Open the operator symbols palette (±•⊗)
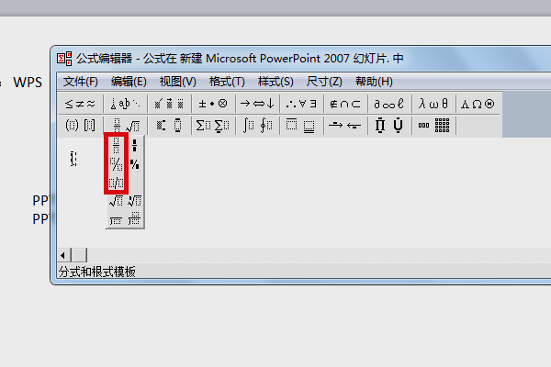Screen dimensions: 551x367 coord(213,104)
